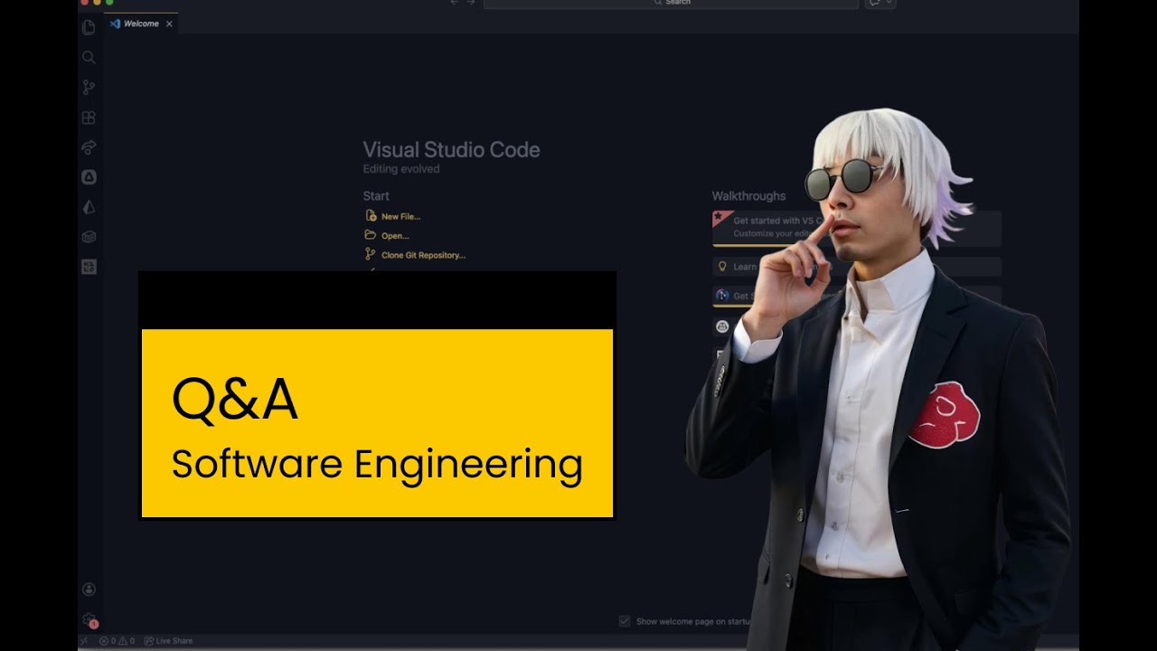1157x651 pixels.
Task: Click the rounded triangle icon in activity bar
Action: 89,177
